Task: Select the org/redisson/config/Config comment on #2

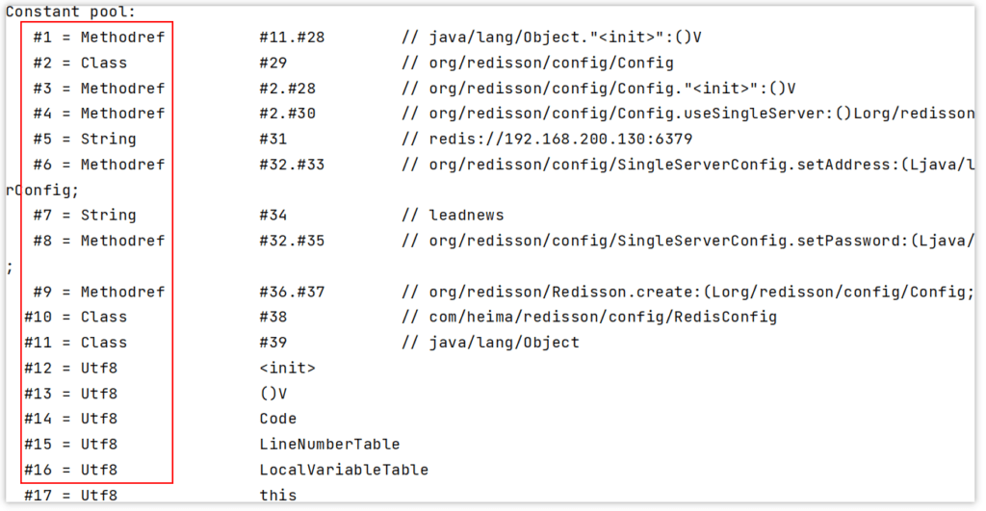Action: [x=537, y=63]
